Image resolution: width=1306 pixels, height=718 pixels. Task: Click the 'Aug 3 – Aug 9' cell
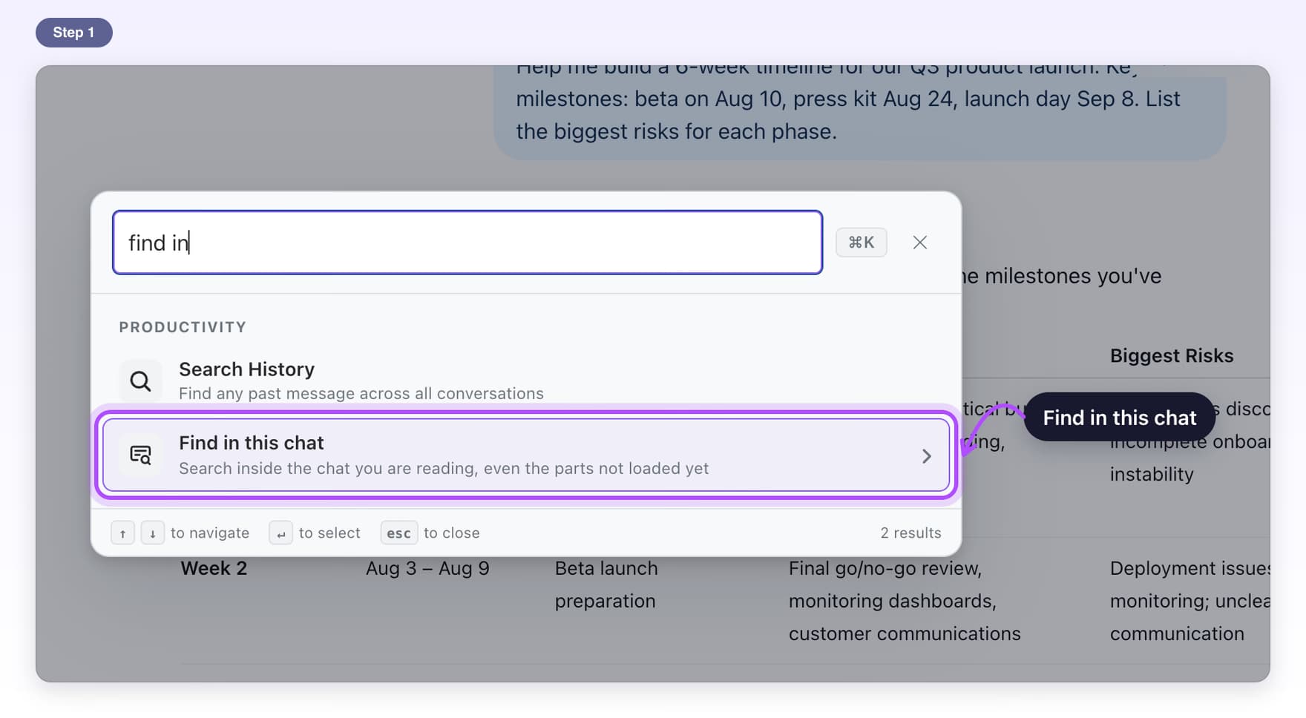coord(427,568)
